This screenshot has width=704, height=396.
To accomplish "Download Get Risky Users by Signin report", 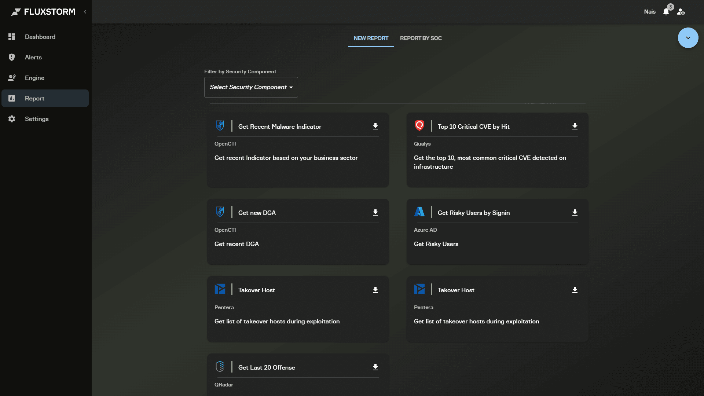I will tap(575, 213).
